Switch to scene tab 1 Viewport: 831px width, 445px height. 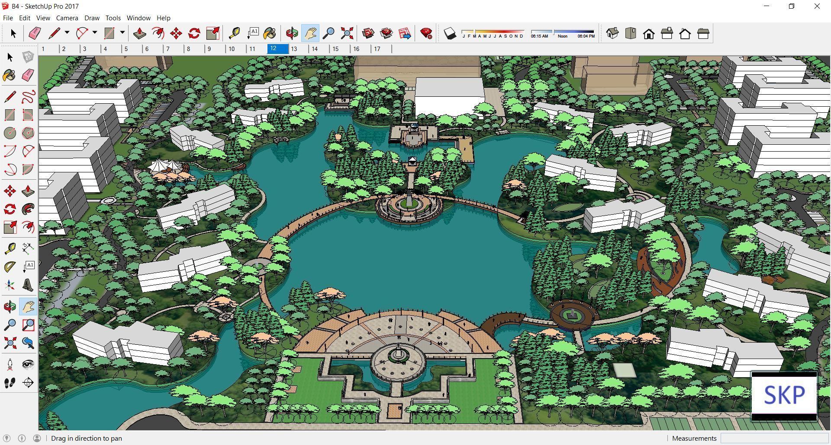click(x=49, y=49)
